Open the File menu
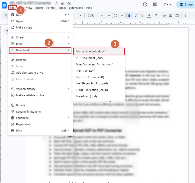Image resolution: width=195 pixels, height=183 pixels. pyautogui.click(x=12, y=8)
